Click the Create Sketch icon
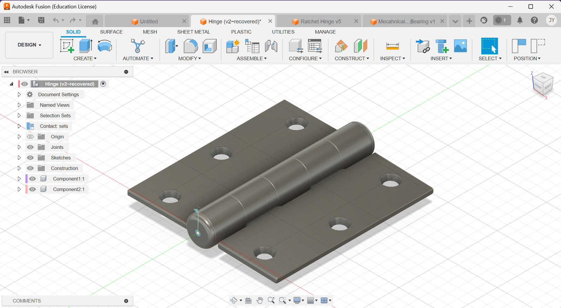This screenshot has height=308, width=561. click(x=67, y=46)
